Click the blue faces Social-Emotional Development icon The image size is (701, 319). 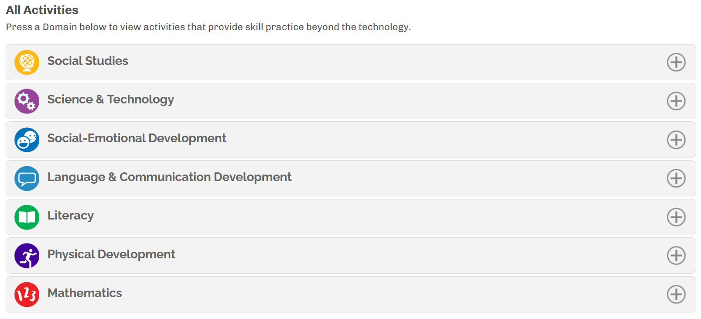[27, 140]
